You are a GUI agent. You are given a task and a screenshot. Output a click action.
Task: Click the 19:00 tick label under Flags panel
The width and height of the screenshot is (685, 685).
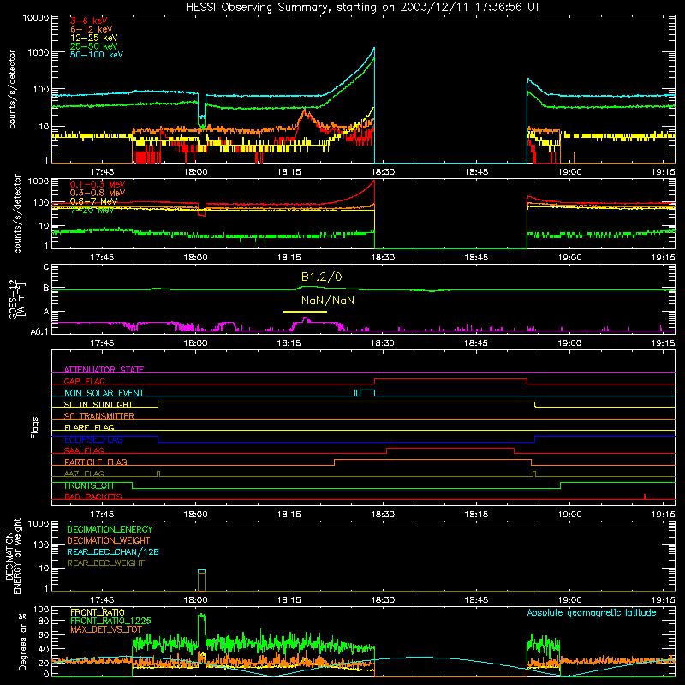tap(569, 515)
